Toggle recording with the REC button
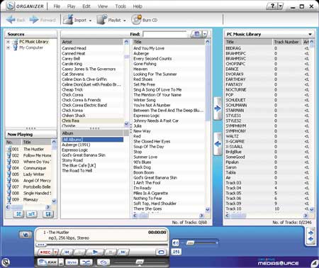Screen dimensions: 319x268 tap(45, 252)
